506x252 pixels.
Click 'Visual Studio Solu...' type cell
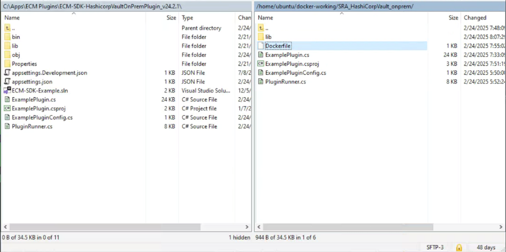[206, 91]
